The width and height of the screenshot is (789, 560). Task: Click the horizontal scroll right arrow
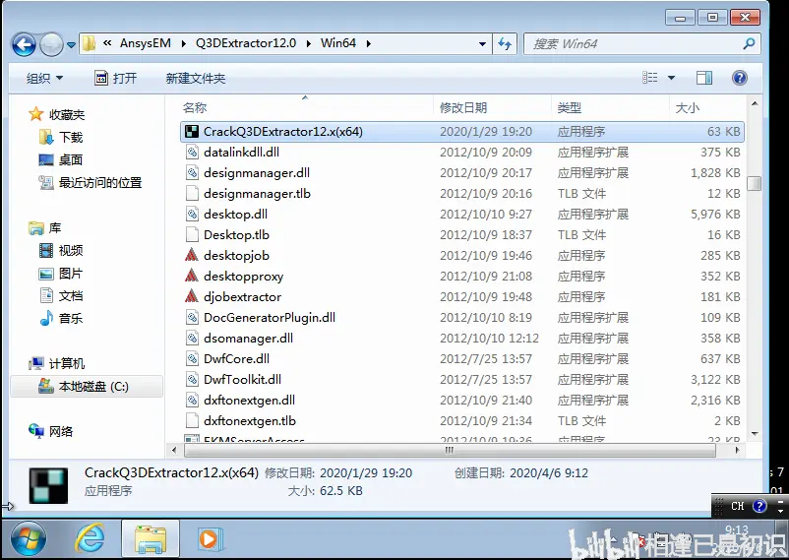(737, 450)
